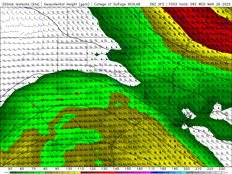Click the 'Valid: 09Z WED MAR 26 2025' text
This screenshot has height=174, width=232.
[205, 4]
